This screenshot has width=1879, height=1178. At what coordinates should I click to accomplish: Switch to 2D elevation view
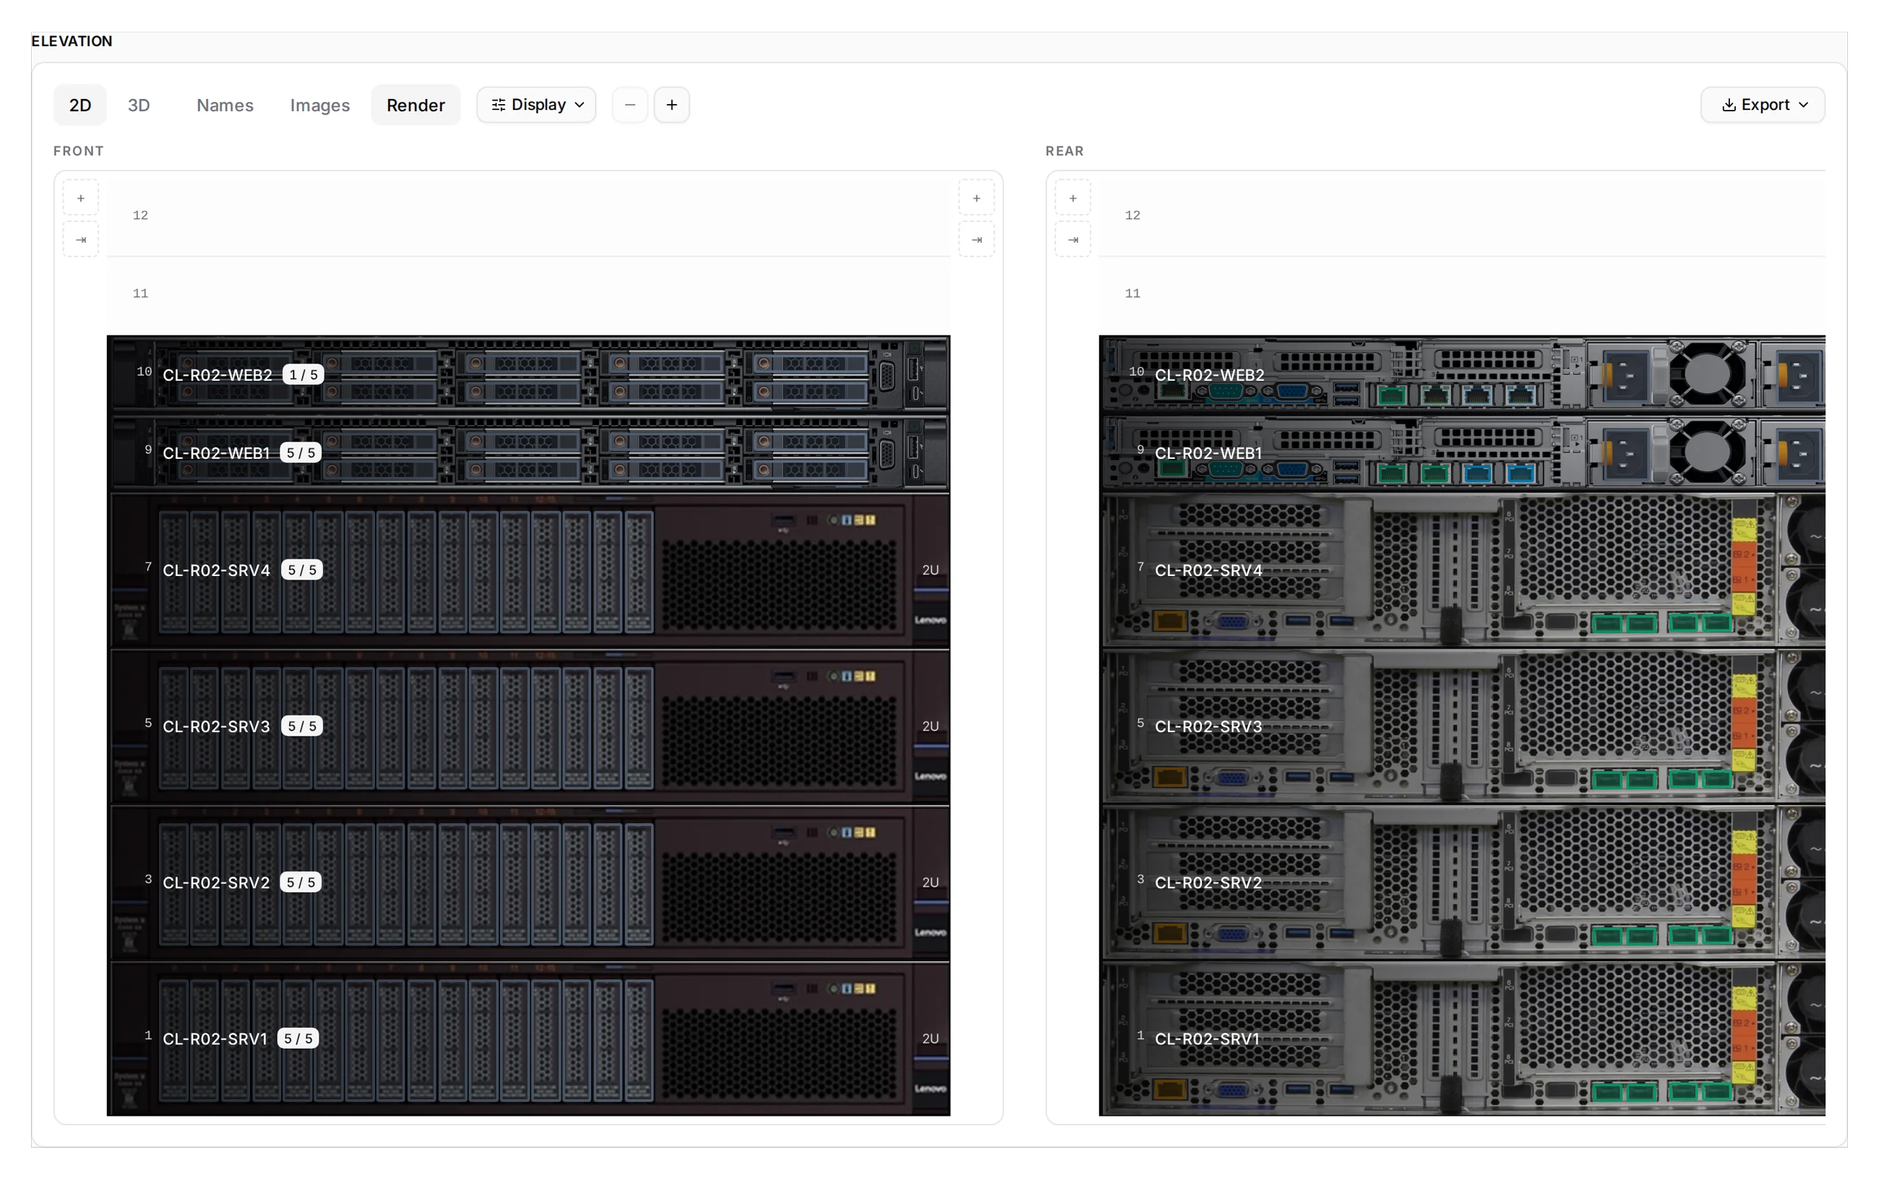(79, 106)
